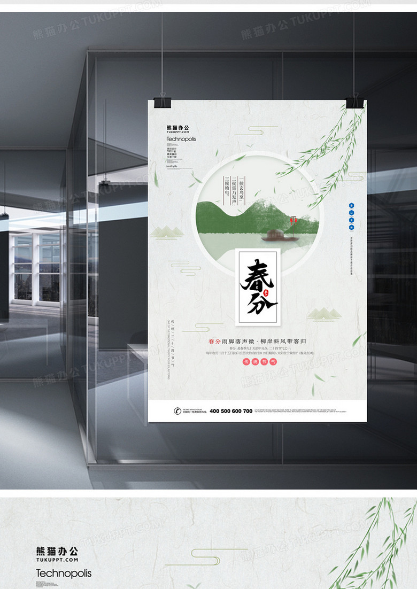Click the green mountain outline at poster left
The width and height of the screenshot is (417, 589).
[166, 231]
